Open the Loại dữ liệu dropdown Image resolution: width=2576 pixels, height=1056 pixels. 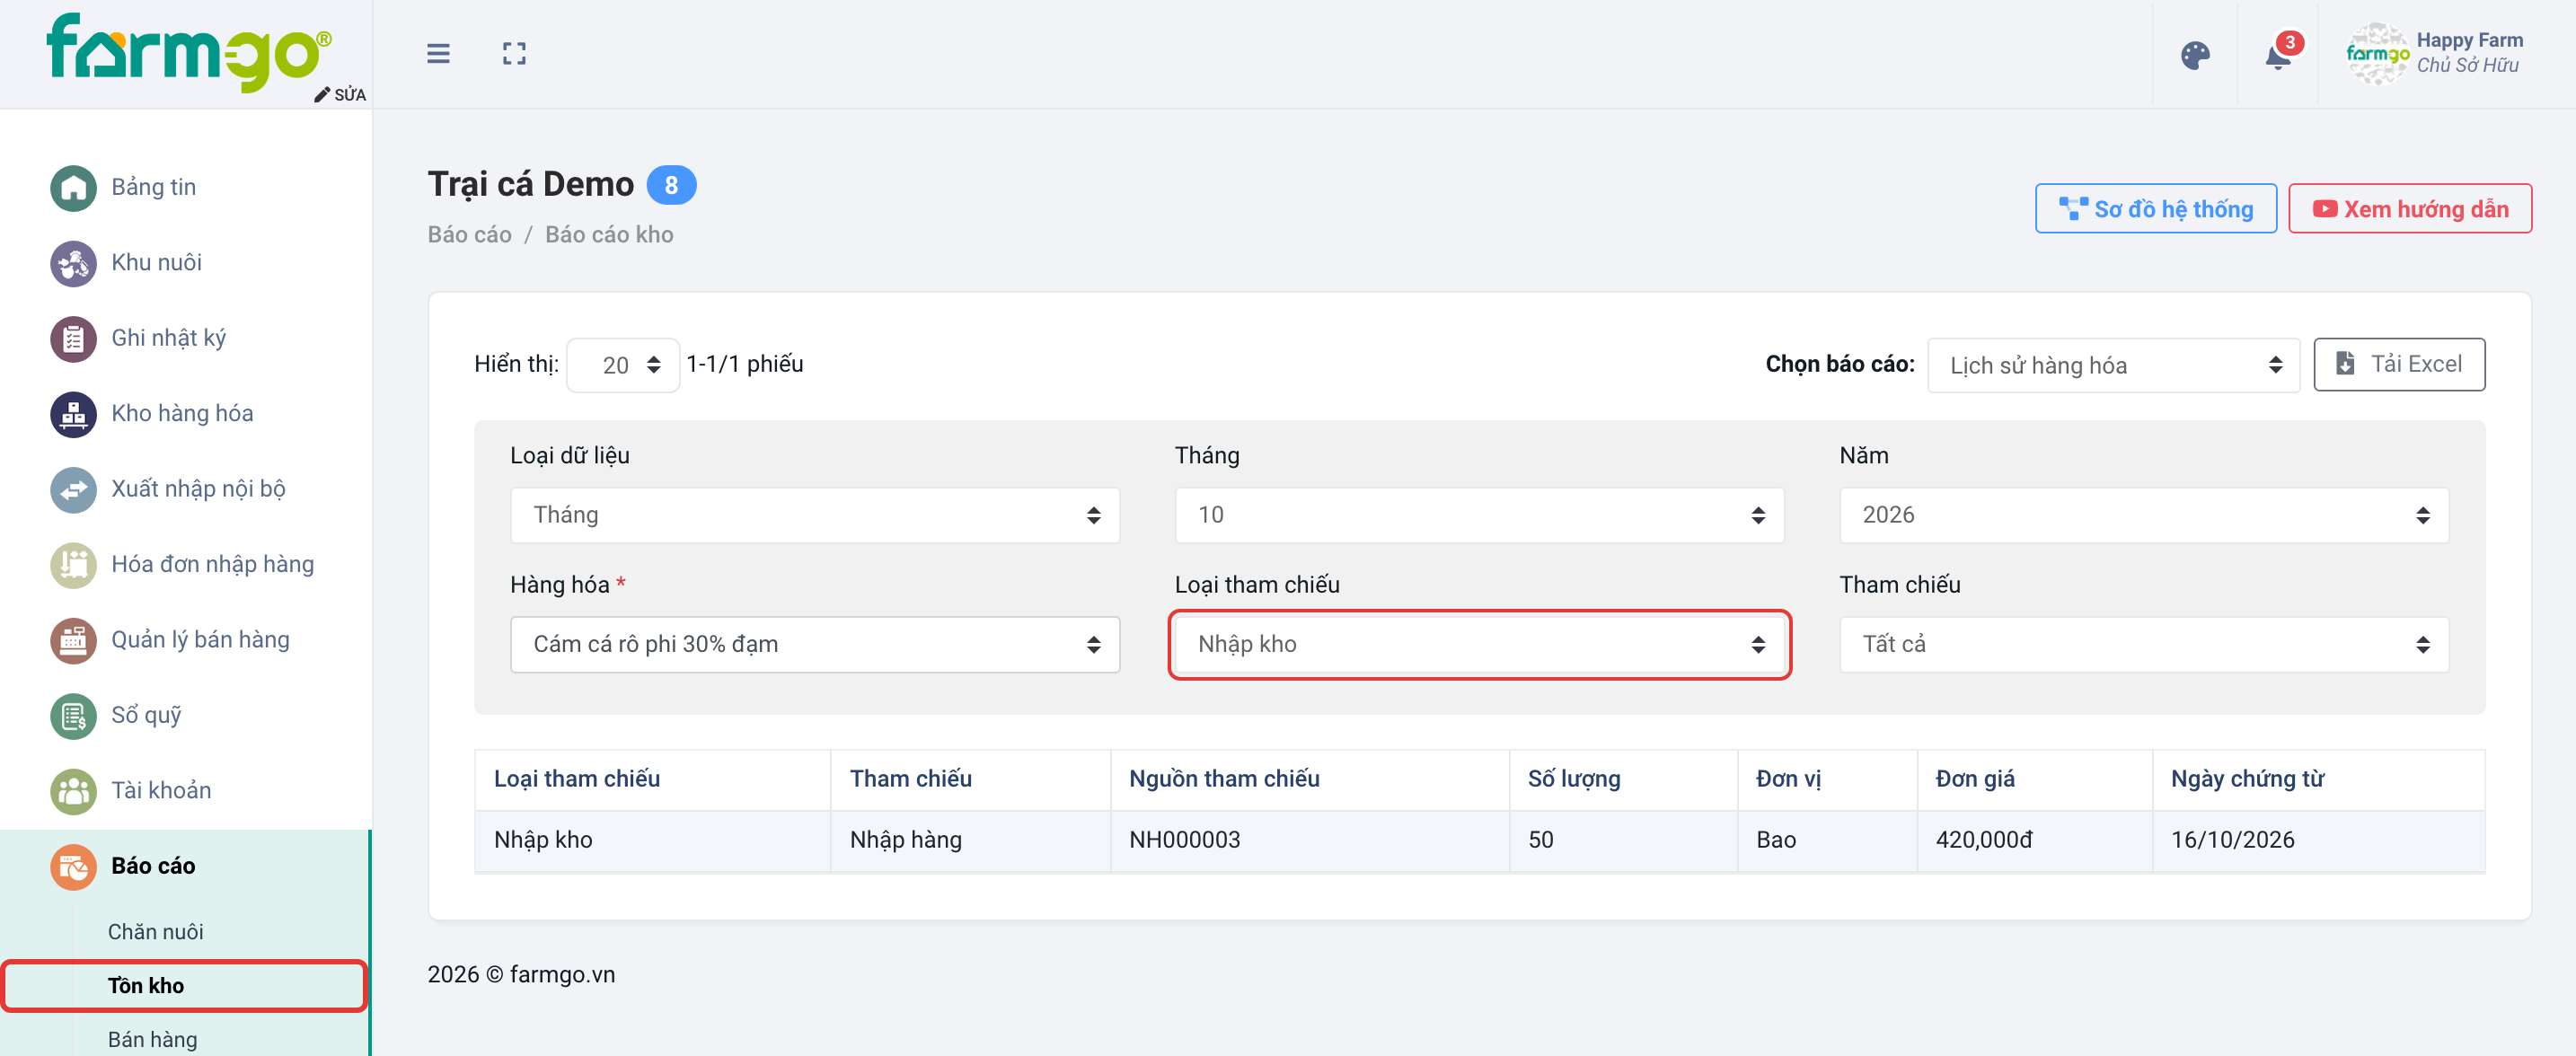pyautogui.click(x=814, y=515)
